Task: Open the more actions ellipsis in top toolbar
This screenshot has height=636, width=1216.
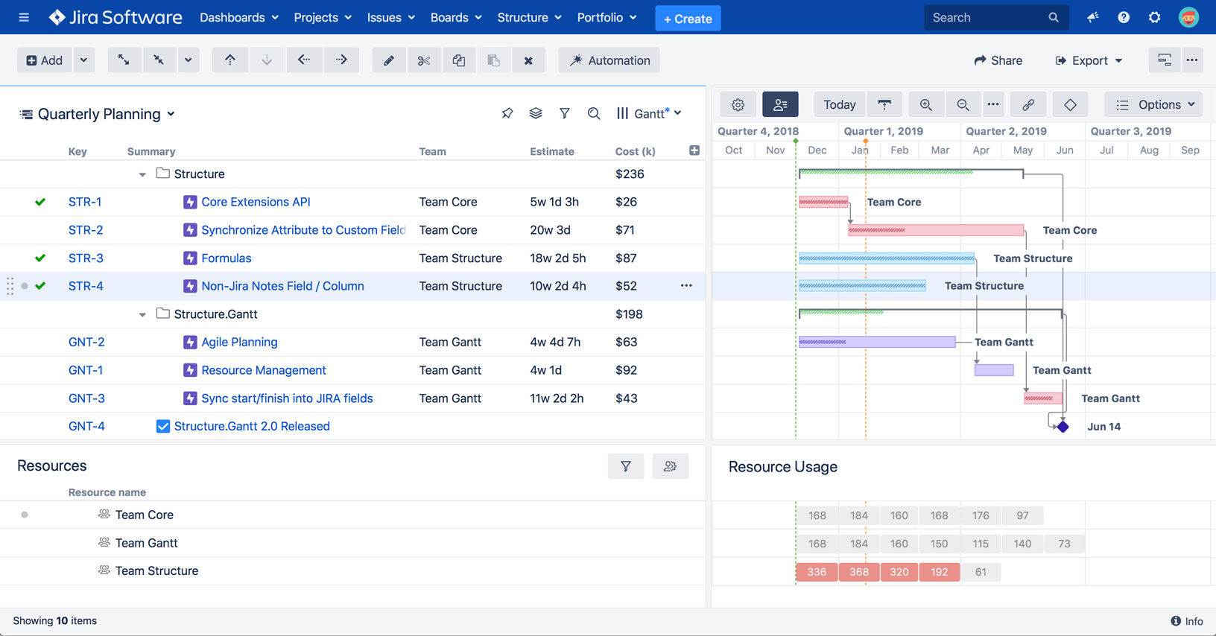Action: (1192, 60)
